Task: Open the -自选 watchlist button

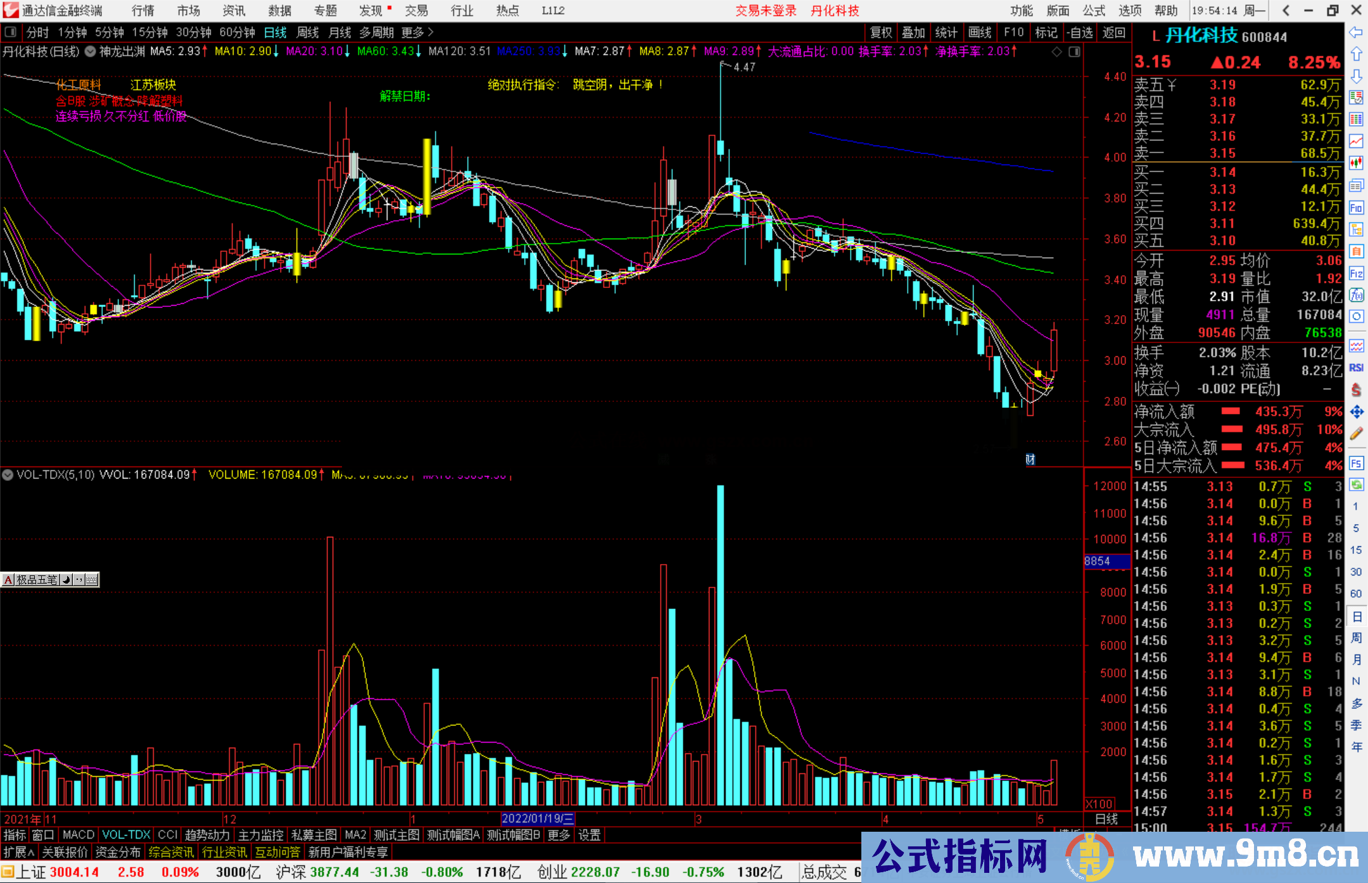Action: point(1079,32)
